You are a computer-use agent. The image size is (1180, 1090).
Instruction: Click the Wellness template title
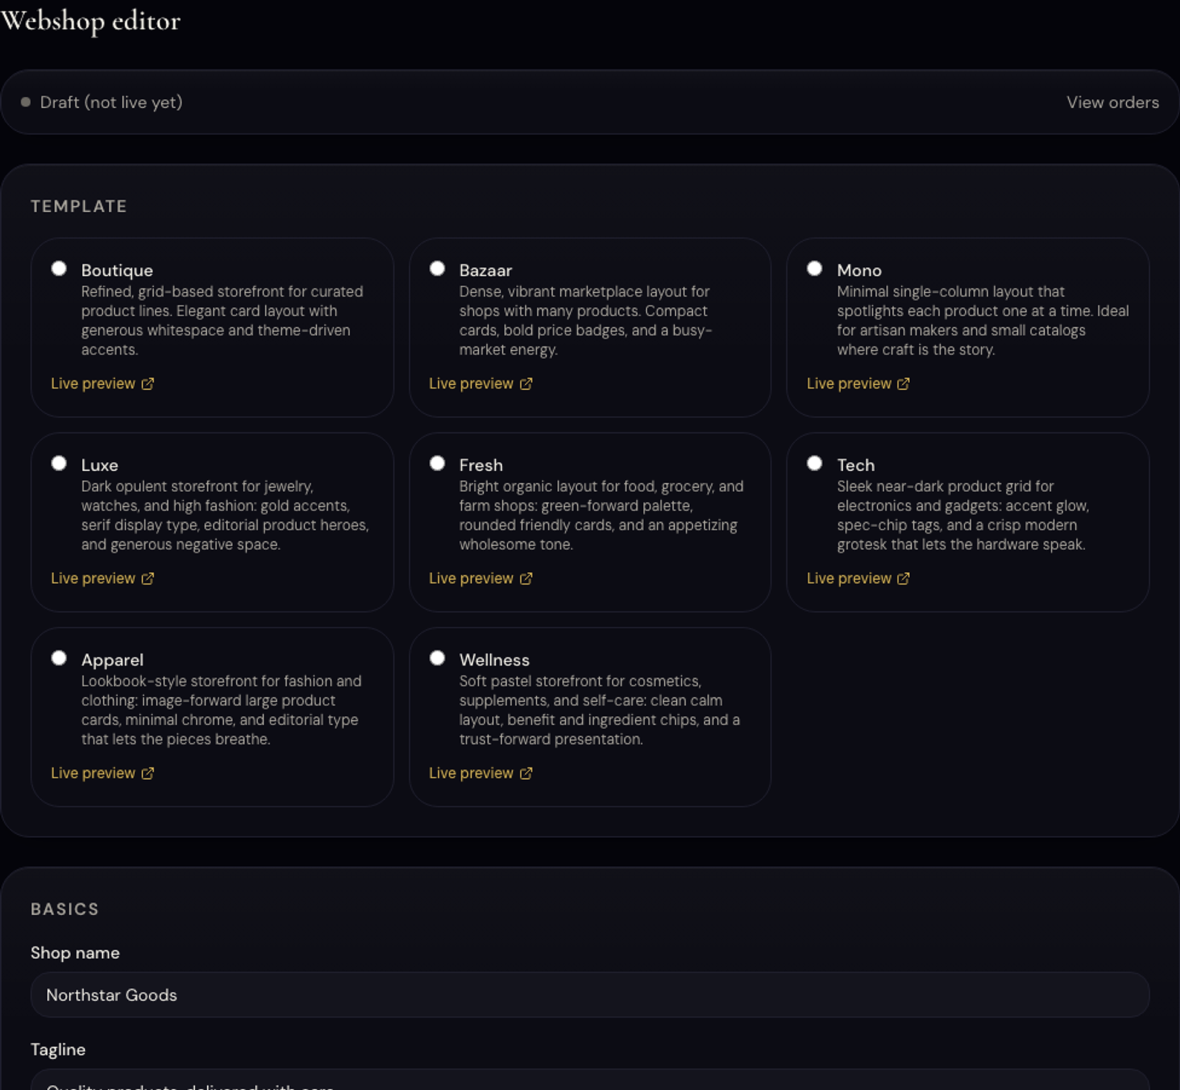[494, 660]
